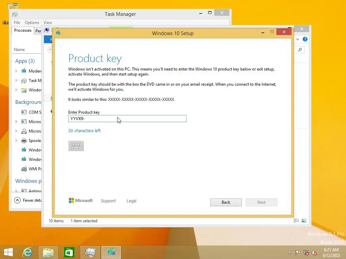Maximize the Task Manager window
Screen dimensions: 346x259
210,12
